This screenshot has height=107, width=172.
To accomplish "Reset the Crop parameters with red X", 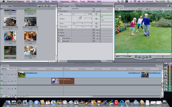I will tap(94, 30).
